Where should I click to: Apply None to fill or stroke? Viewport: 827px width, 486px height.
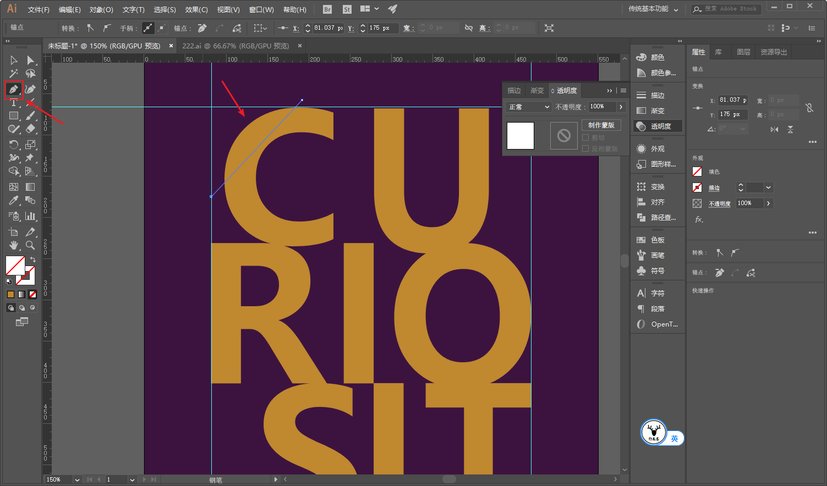pyautogui.click(x=33, y=294)
